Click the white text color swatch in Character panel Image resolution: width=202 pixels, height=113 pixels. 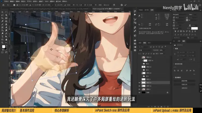point(194,28)
